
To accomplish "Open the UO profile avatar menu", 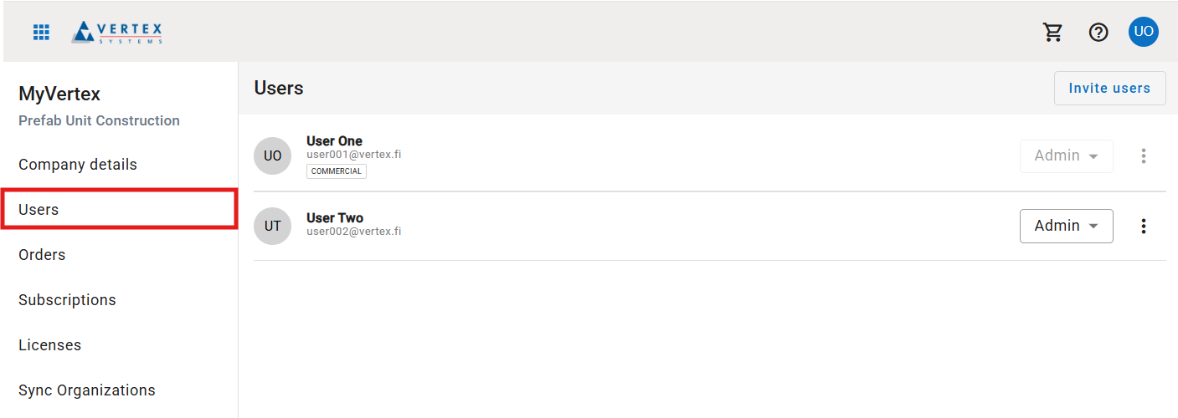I will point(1143,33).
